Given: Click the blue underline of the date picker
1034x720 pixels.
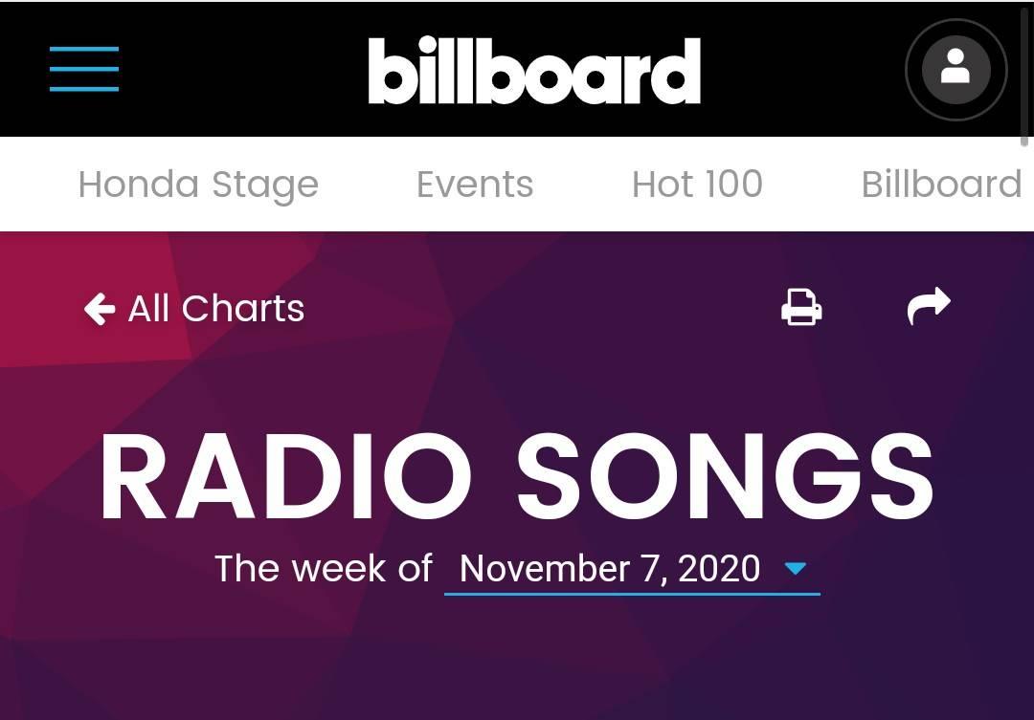Looking at the screenshot, I should pyautogui.click(x=632, y=594).
